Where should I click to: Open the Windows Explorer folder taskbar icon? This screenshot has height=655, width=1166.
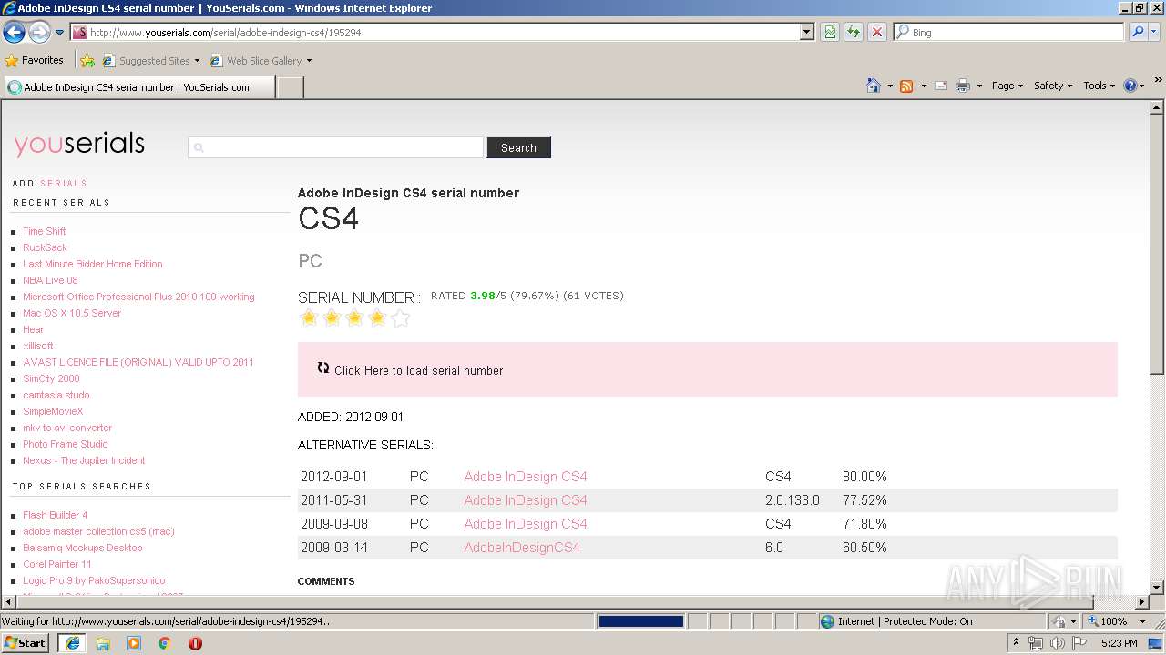tap(103, 643)
